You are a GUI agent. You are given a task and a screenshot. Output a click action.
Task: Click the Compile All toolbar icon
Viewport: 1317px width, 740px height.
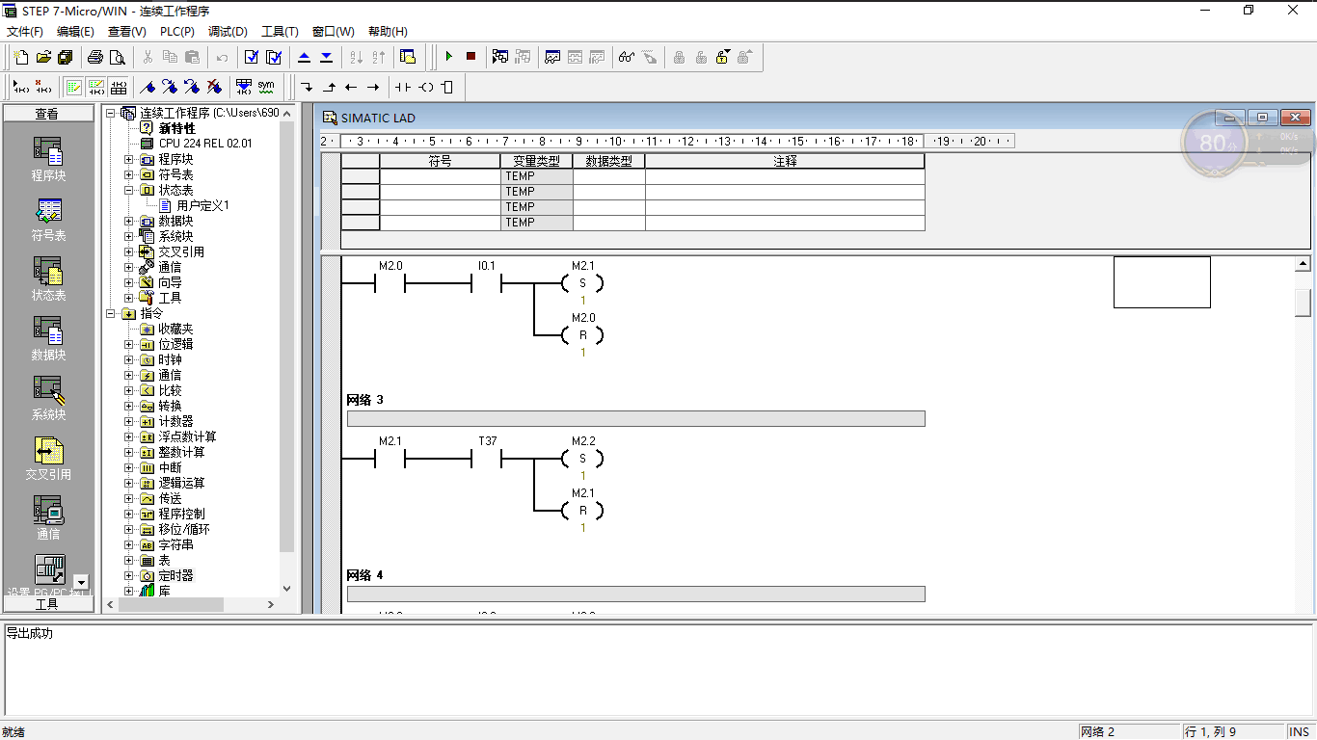[274, 57]
